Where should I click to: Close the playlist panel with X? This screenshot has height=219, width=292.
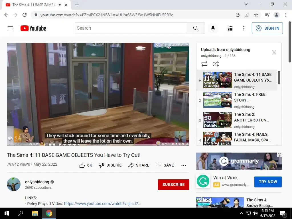click(x=274, y=52)
